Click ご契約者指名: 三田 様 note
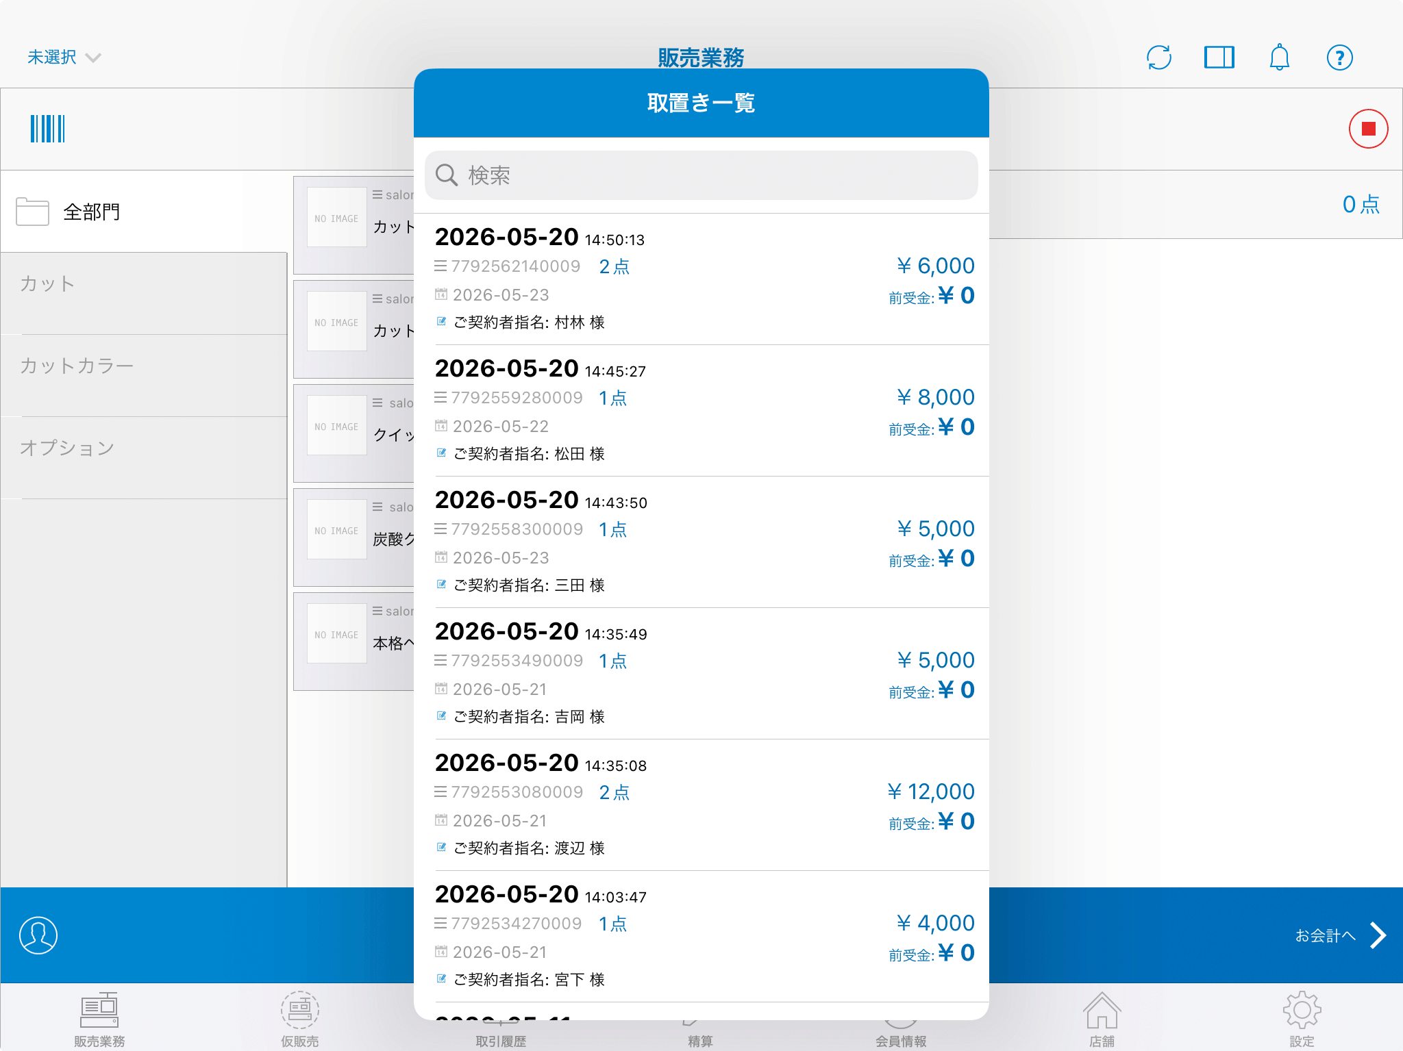The width and height of the screenshot is (1403, 1051). (529, 585)
